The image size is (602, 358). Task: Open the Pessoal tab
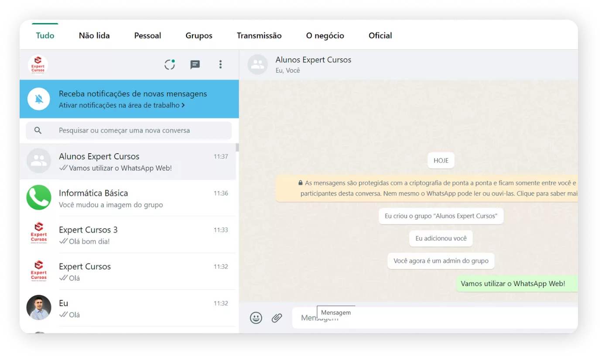click(147, 36)
